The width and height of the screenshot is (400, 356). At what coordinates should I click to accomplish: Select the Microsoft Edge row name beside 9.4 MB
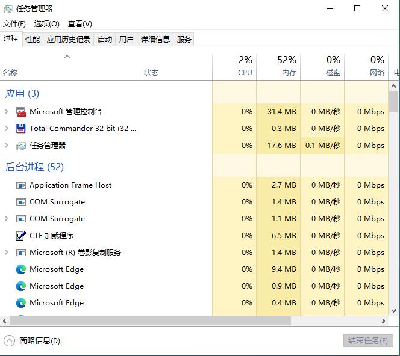point(57,269)
